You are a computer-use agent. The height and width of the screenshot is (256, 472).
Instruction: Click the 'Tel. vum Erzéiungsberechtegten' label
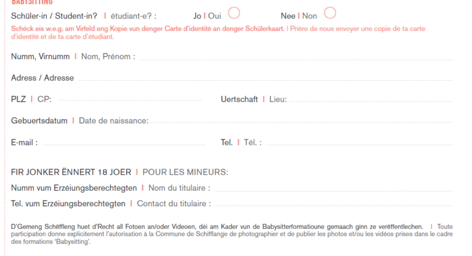point(68,204)
